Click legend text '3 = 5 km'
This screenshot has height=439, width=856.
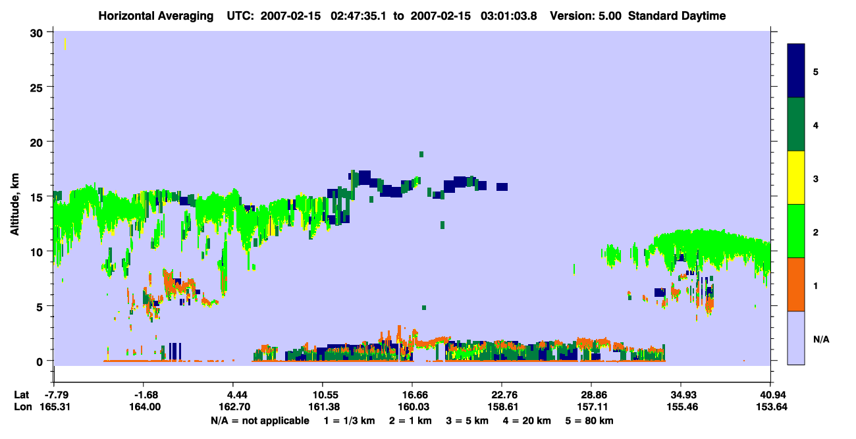tap(468, 421)
